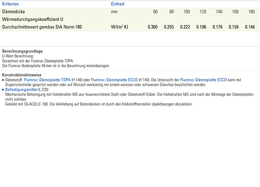Click the 180 mm thickness cell

click(251, 12)
